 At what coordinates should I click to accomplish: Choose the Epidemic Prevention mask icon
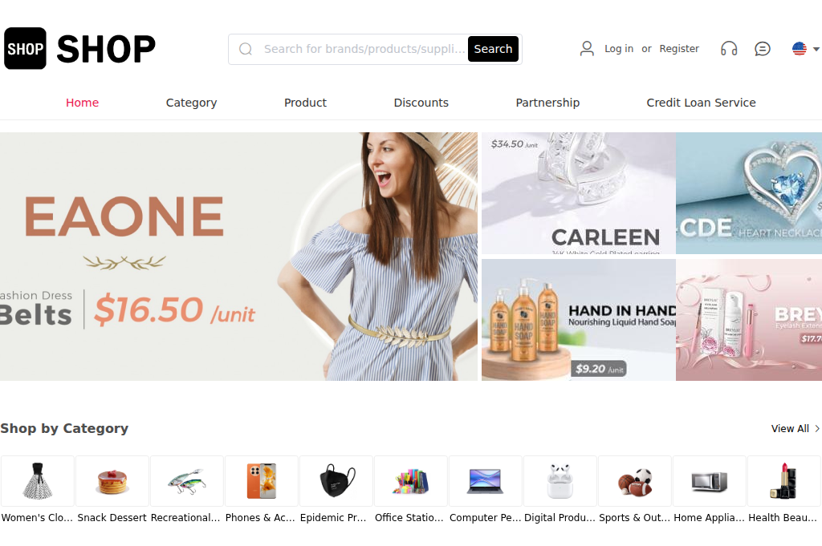tap(336, 480)
